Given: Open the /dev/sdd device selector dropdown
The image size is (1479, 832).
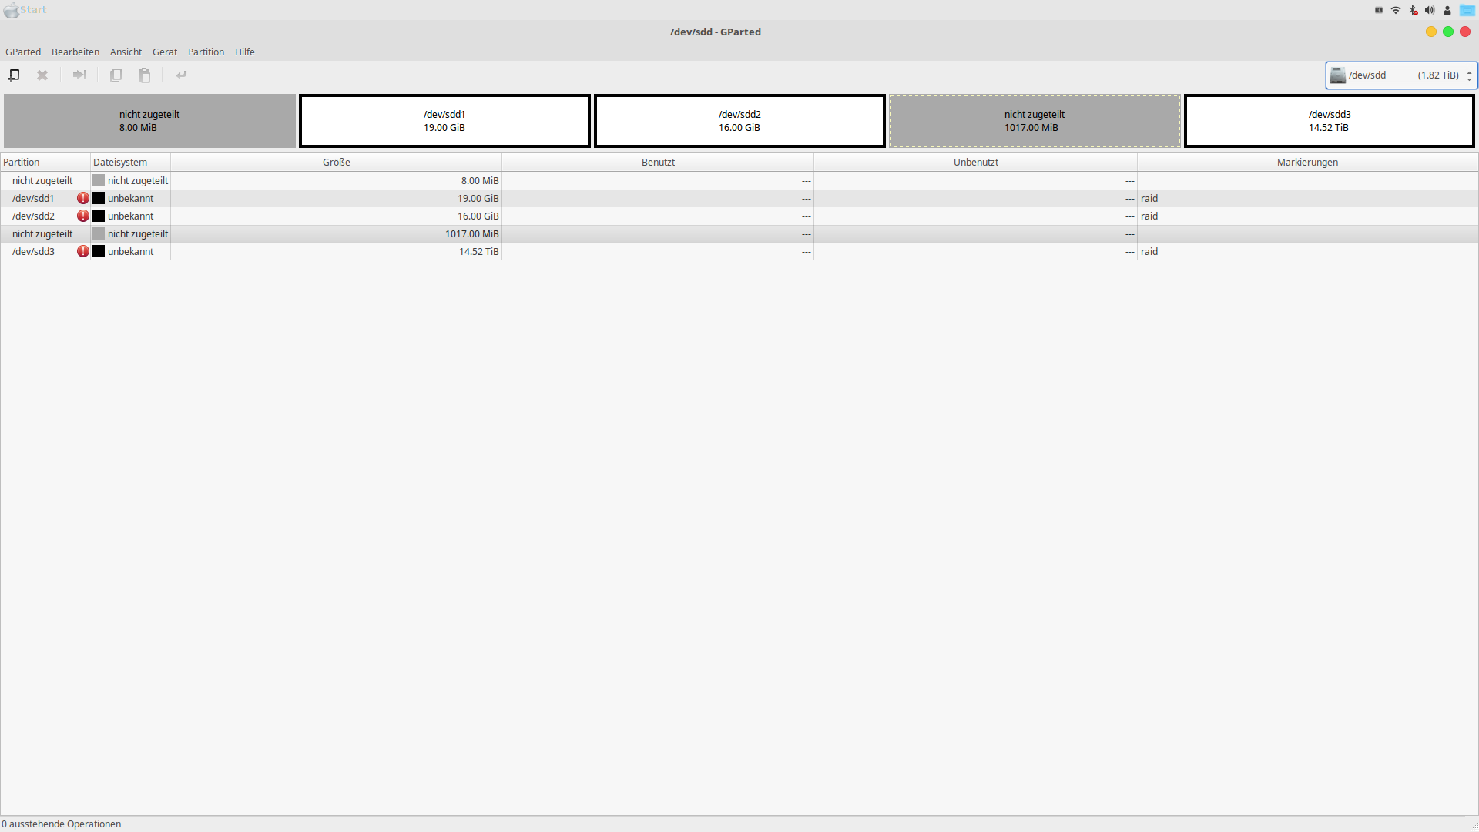Looking at the screenshot, I should (1400, 75).
